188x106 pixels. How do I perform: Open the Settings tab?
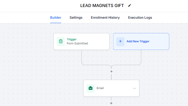[76, 18]
